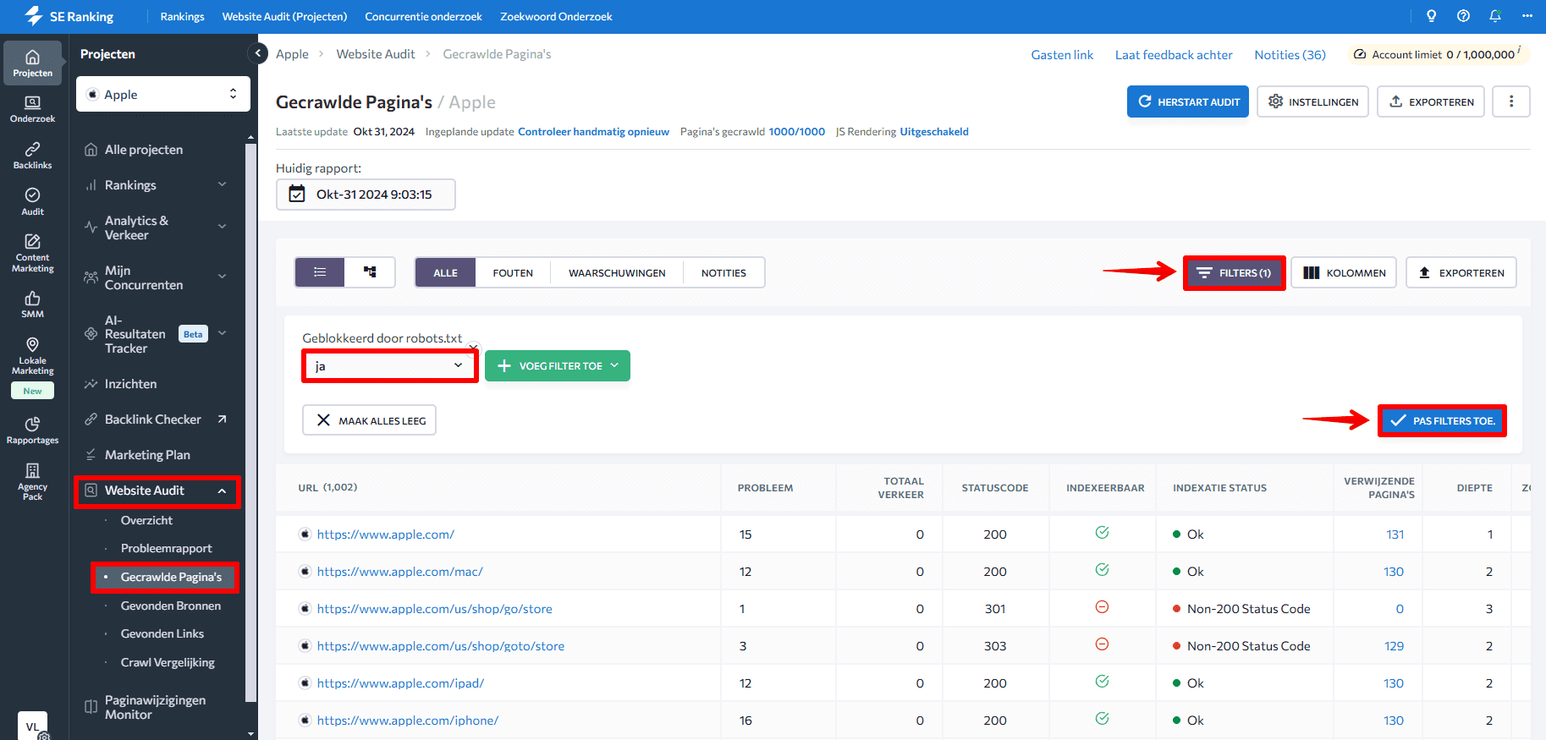The width and height of the screenshot is (1546, 740).
Task: Open Content Marketing section icon
Action: [32, 253]
